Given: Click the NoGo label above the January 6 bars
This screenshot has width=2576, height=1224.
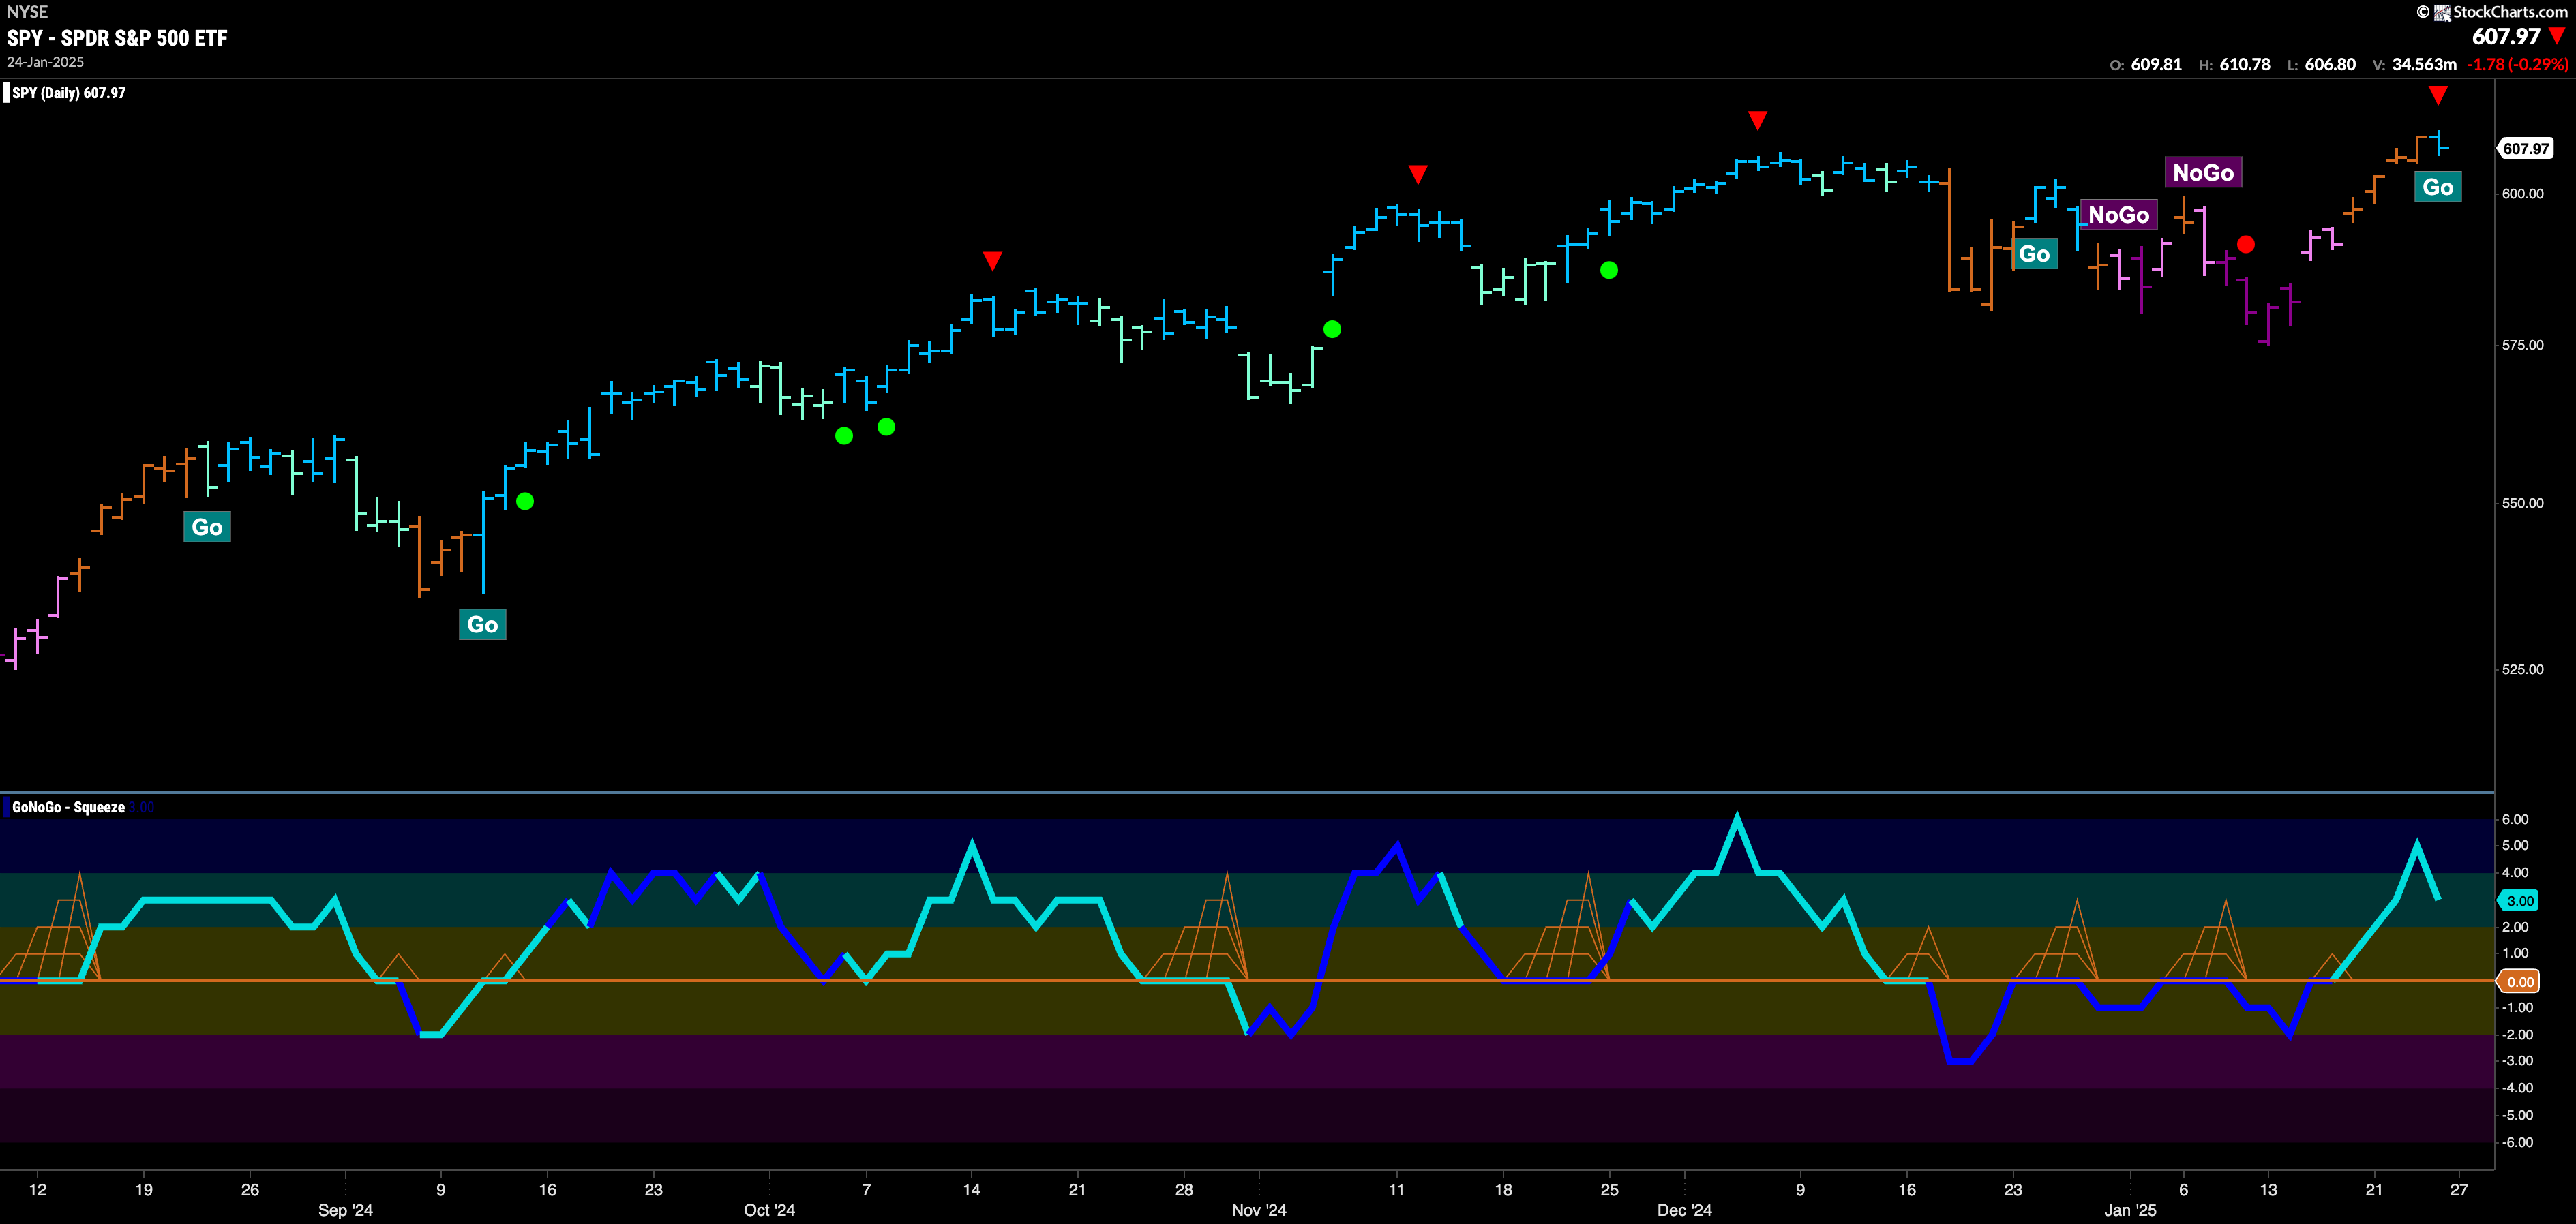Looking at the screenshot, I should pyautogui.click(x=2203, y=173).
